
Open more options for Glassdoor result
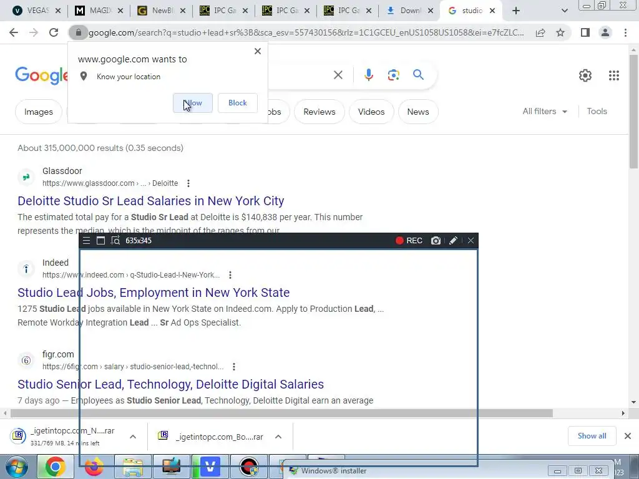[188, 183]
